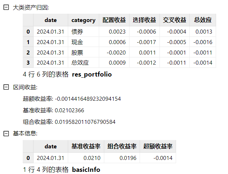Select the 现金 category cell

click(77, 42)
